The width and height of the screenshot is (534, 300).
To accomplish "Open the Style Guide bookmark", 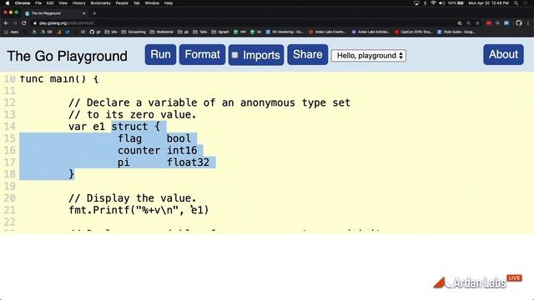I will click(456, 32).
